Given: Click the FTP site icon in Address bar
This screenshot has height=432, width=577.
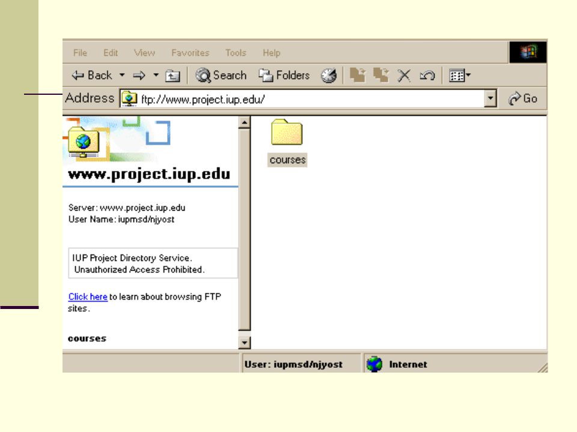Looking at the screenshot, I should tap(129, 99).
